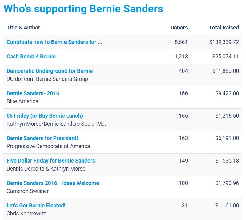The image size is (246, 220).
Task: Click 'DU dot com Bernie Sanders Group' text
Action: click(47, 79)
